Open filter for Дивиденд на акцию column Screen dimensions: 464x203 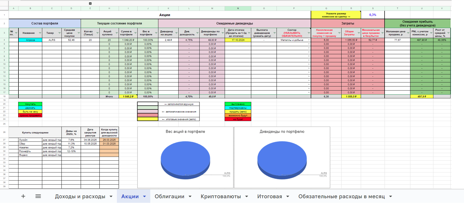[176, 33]
